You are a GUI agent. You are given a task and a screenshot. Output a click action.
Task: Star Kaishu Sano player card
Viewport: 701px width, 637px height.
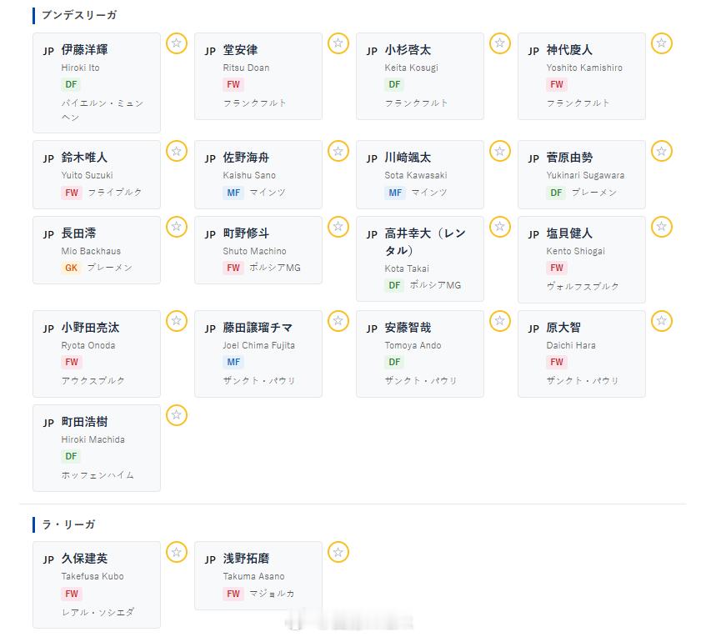[338, 151]
